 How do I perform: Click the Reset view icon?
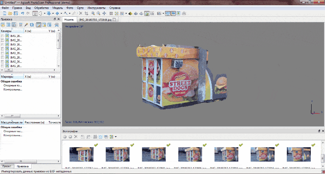(104, 13)
